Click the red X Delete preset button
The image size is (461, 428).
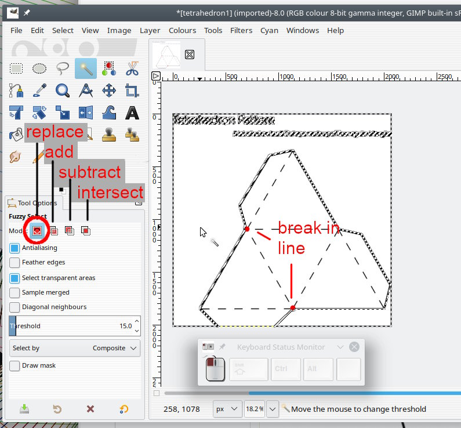point(90,409)
